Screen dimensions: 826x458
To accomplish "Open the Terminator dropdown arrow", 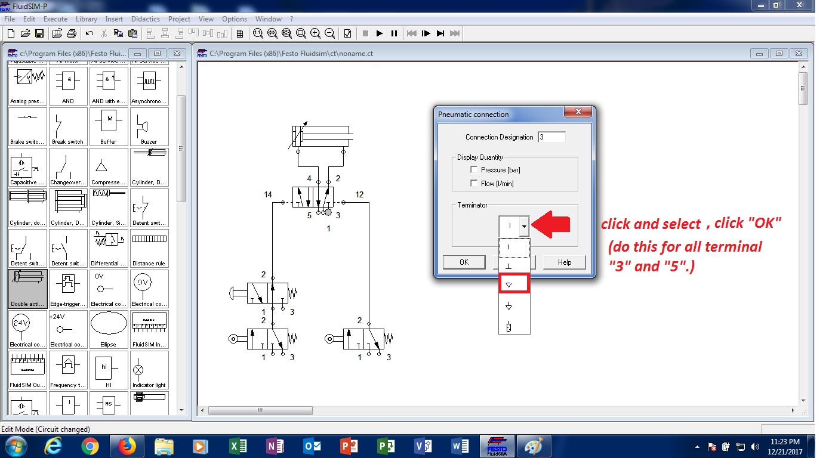I will click(x=524, y=226).
